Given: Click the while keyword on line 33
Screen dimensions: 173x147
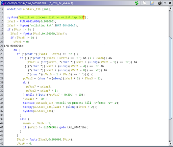Looking at the screenshot, I should 30,95.
